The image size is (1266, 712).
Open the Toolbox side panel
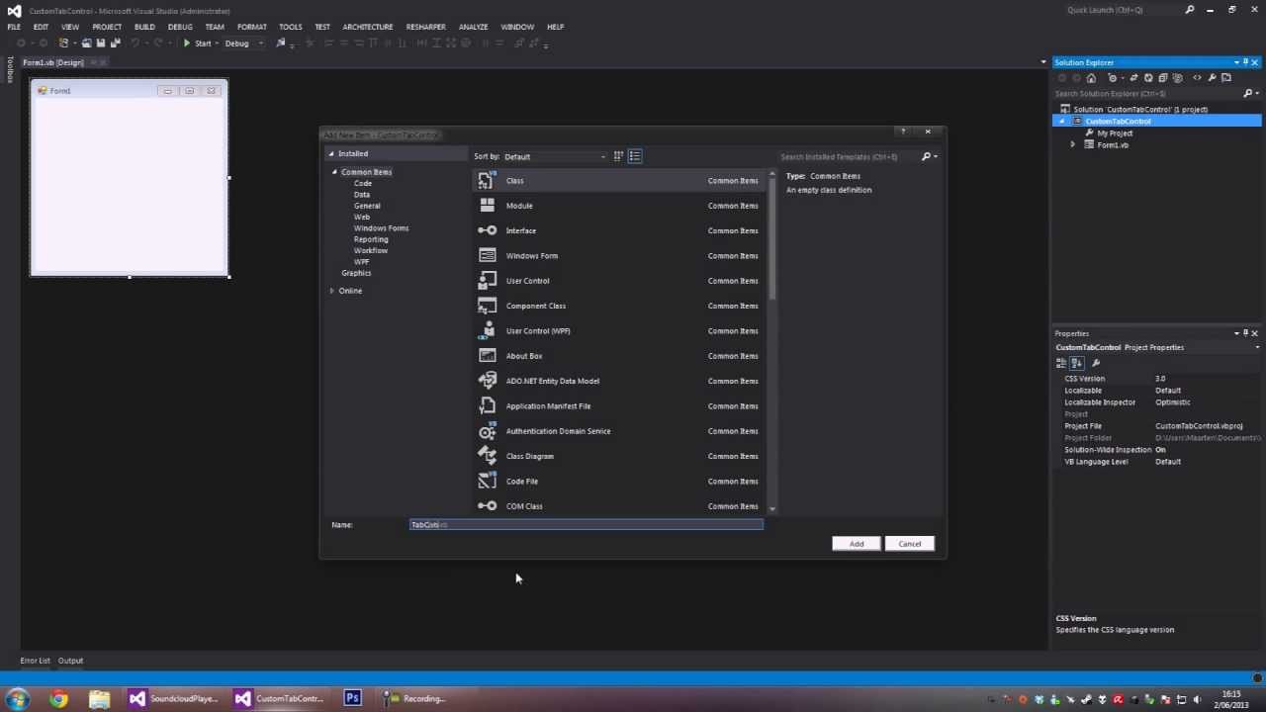10,69
